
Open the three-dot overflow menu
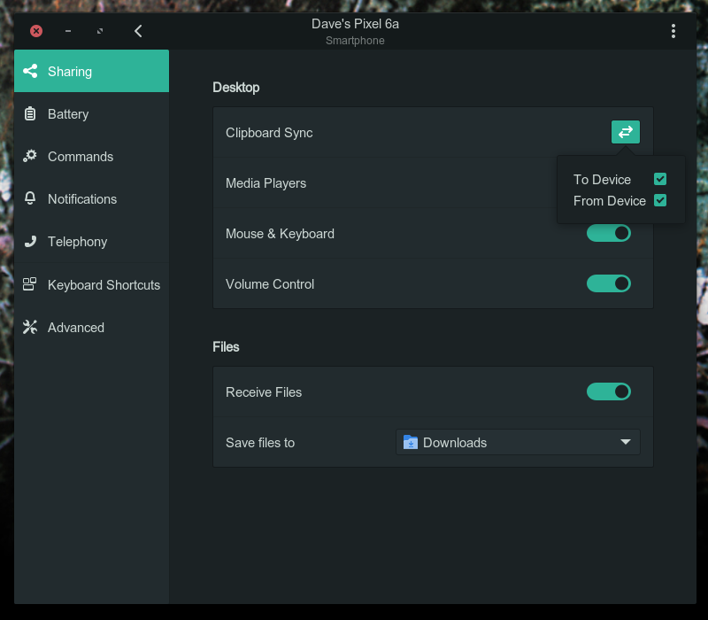pos(673,30)
